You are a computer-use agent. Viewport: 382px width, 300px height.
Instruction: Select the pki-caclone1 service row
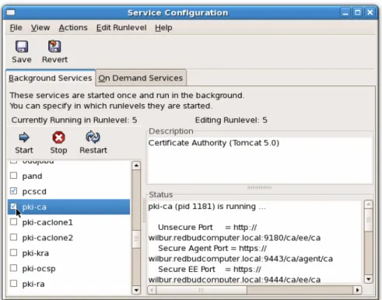coord(68,222)
